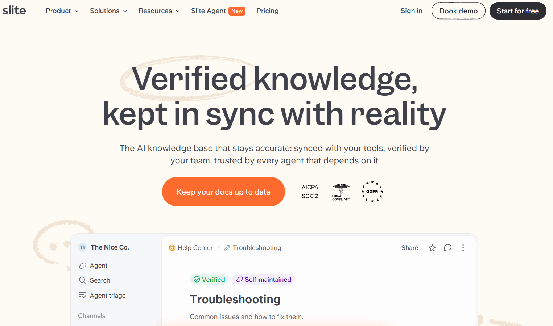
Task: Click Keep your docs up to date
Action: tap(223, 192)
